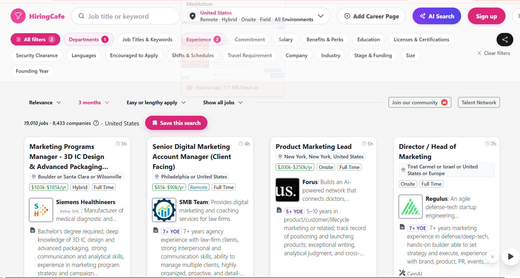Open the Shifts & Schedules filter
The width and height of the screenshot is (520, 278).
[x=193, y=55]
